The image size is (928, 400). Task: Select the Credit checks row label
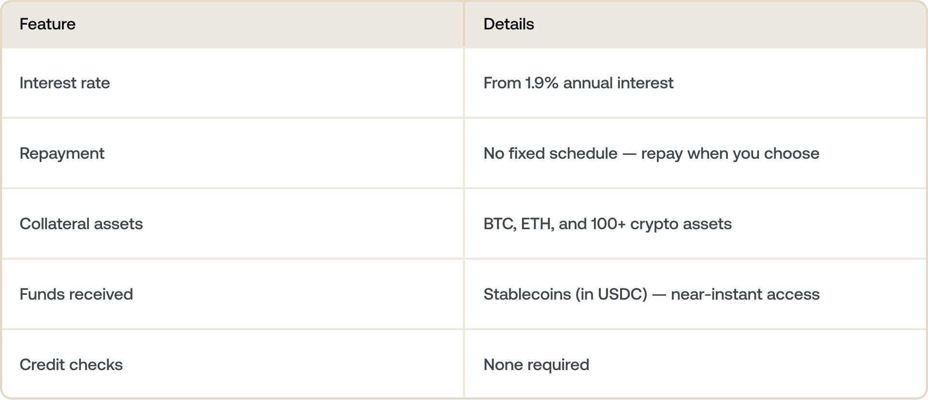tap(71, 365)
